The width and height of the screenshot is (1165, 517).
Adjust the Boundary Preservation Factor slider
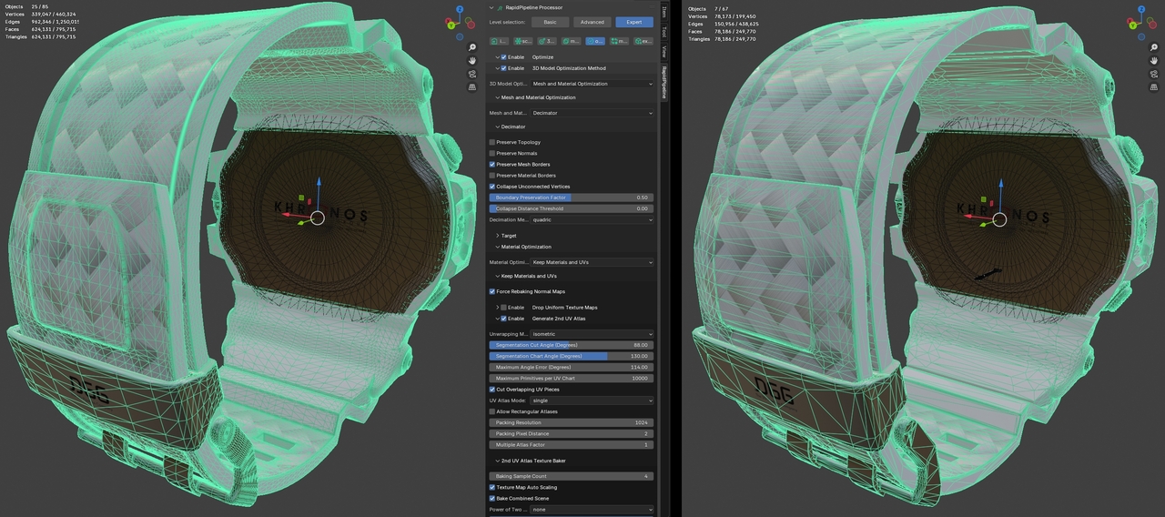point(572,198)
